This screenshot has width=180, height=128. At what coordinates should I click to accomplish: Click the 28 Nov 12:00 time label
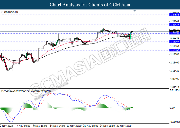(124, 126)
